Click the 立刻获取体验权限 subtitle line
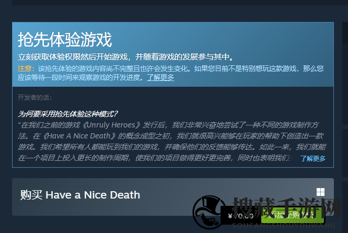 (x=126, y=57)
